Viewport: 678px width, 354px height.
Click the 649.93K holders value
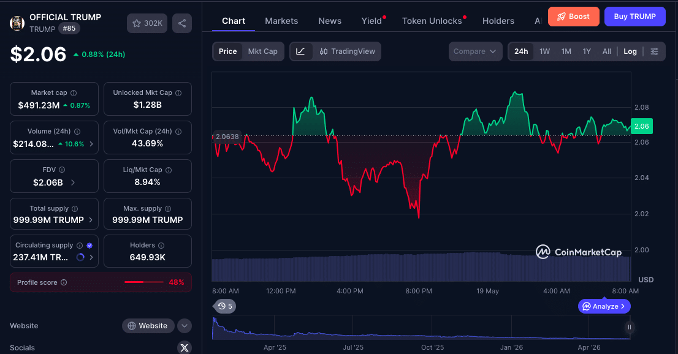pos(148,257)
